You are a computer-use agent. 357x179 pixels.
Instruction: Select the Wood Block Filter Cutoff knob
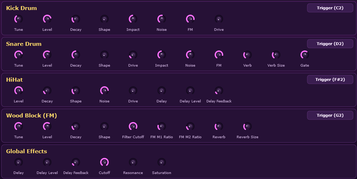[x=133, y=126]
